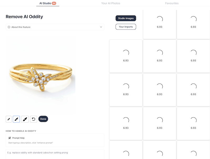Open the Favourites tab
The width and height of the screenshot is (210, 159).
coord(172,3)
